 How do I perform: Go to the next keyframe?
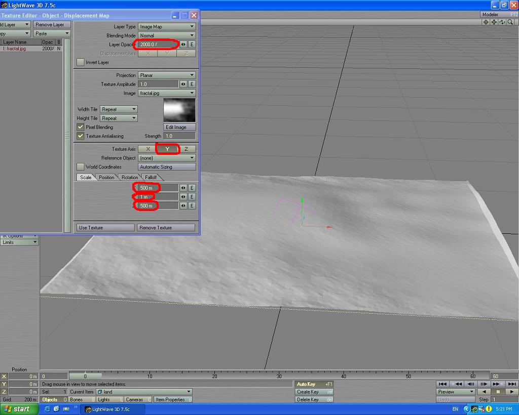click(498, 384)
